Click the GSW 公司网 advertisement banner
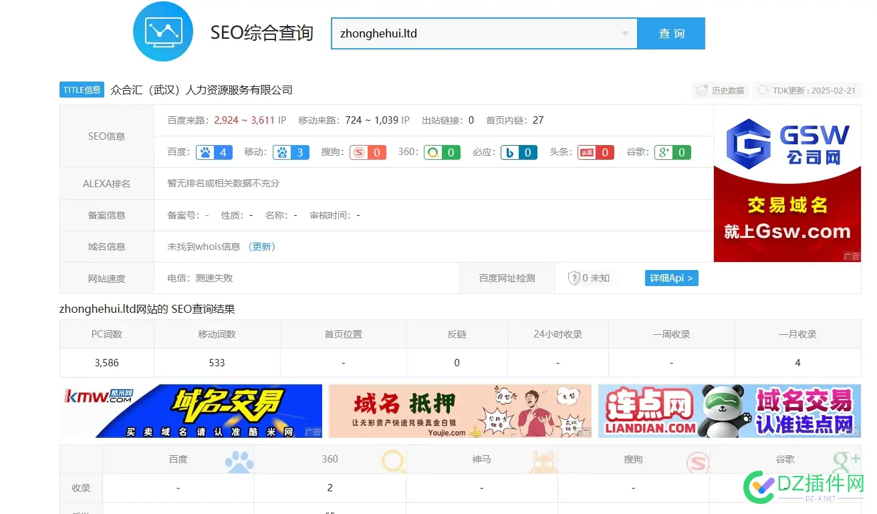This screenshot has width=877, height=514. click(787, 184)
